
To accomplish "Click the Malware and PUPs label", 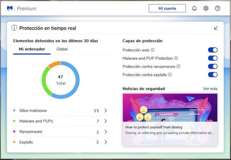I will click(36, 121).
